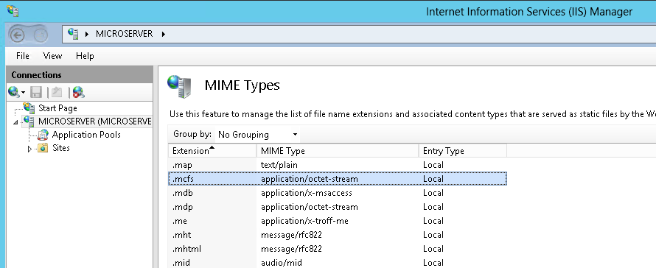656x268 pixels.
Task: Select the .map extension row
Action: point(337,165)
